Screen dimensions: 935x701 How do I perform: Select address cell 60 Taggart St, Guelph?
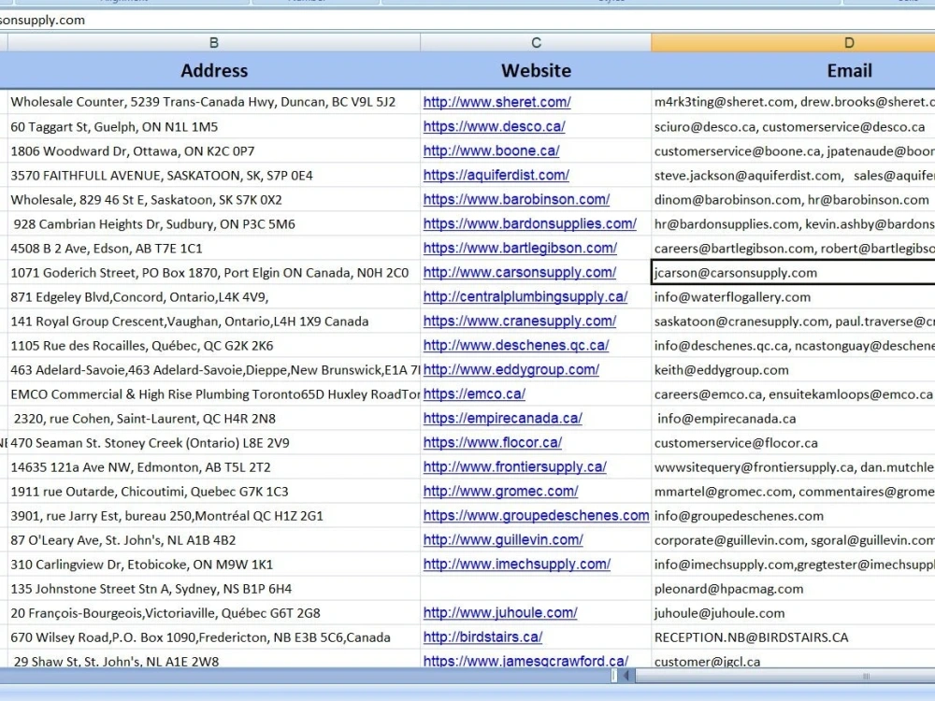pyautogui.click(x=213, y=126)
